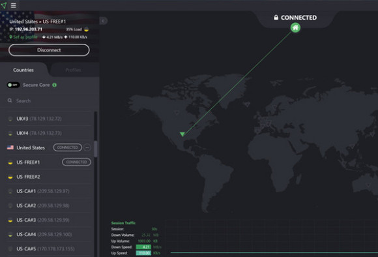
Task: Click the search magnifier icon
Action: 10,100
